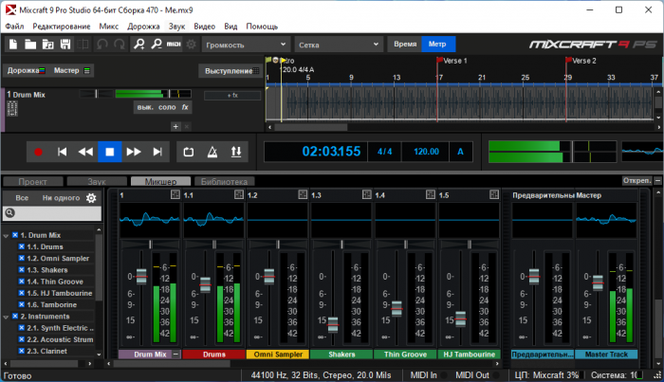Enable loop playback mode icon

(187, 152)
